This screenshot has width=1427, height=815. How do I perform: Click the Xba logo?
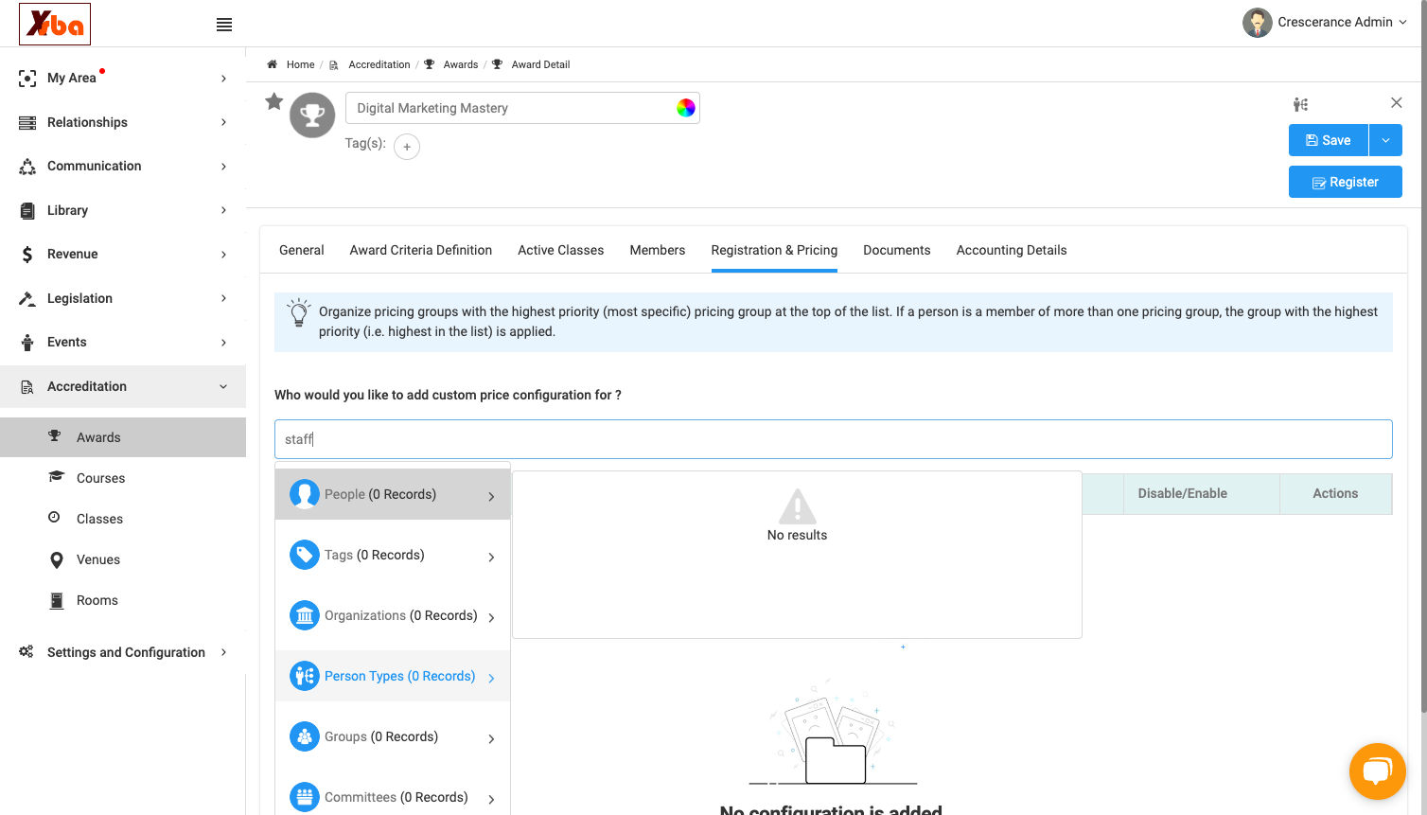55,24
